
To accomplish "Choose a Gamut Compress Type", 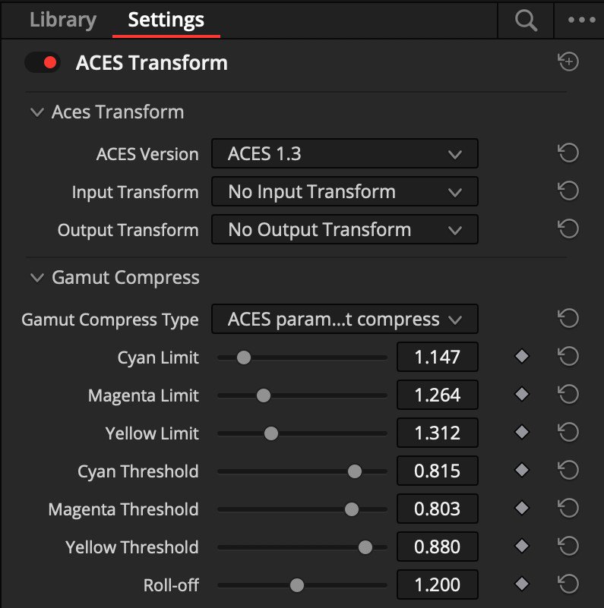I will tap(344, 319).
